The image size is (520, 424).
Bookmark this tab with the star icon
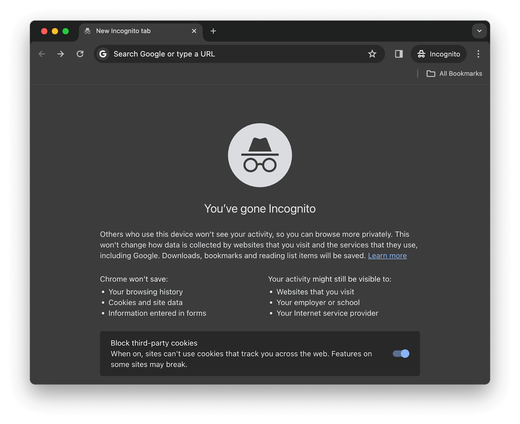[372, 54]
